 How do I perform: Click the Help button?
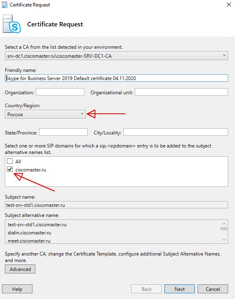point(17,289)
